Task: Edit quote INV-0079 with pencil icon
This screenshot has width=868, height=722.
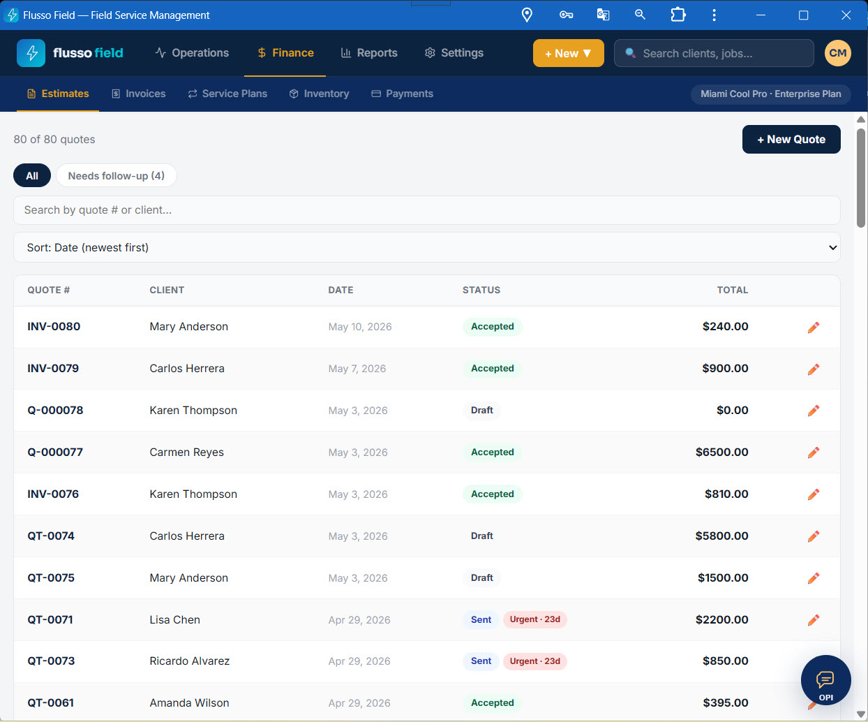Action: 814,369
